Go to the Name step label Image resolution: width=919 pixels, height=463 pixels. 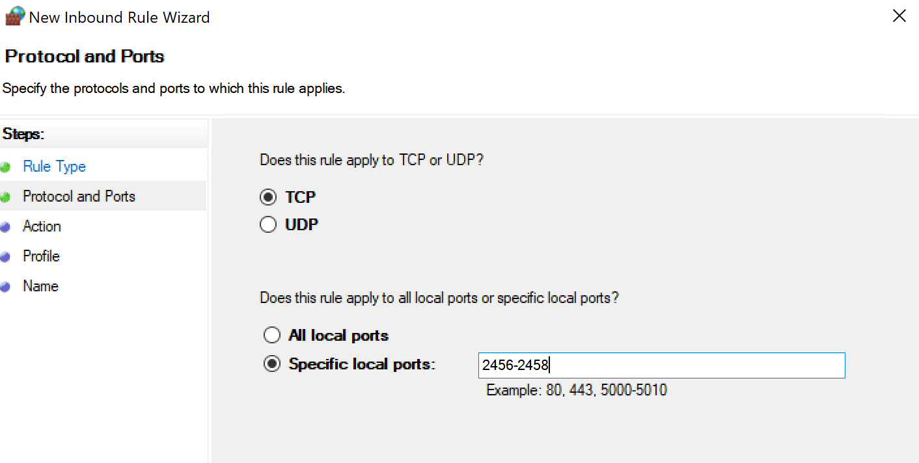(x=40, y=286)
